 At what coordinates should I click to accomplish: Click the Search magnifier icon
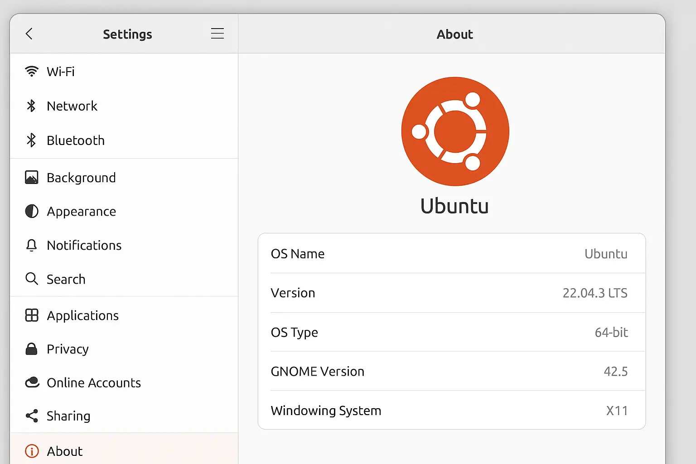point(31,279)
